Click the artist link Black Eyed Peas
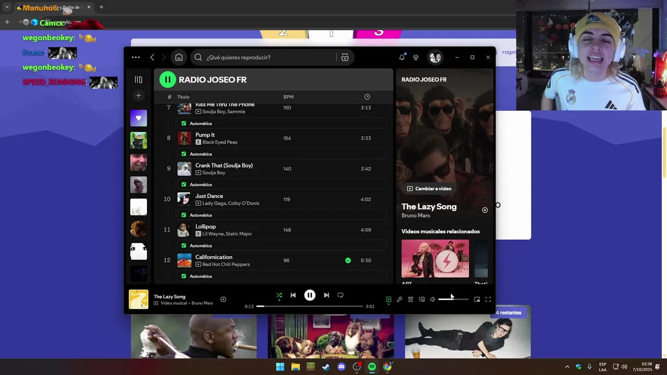This screenshot has height=375, width=667. (x=219, y=142)
